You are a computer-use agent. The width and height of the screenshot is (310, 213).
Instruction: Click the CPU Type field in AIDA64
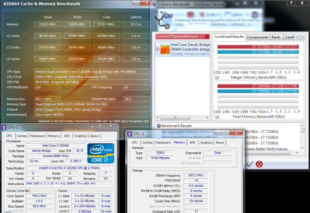(x=92, y=72)
